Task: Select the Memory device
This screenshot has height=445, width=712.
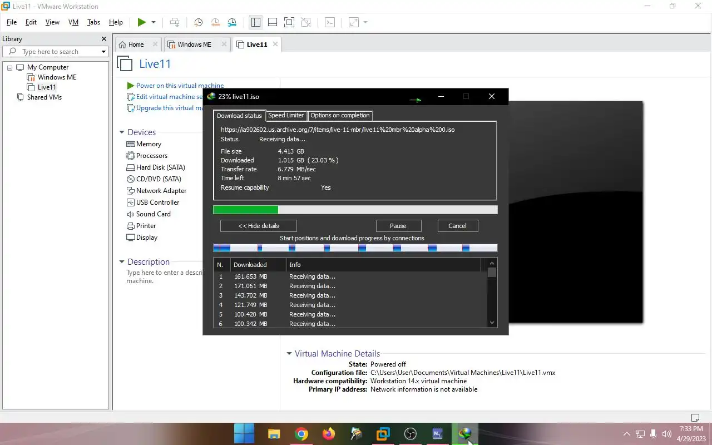Action: click(144, 144)
